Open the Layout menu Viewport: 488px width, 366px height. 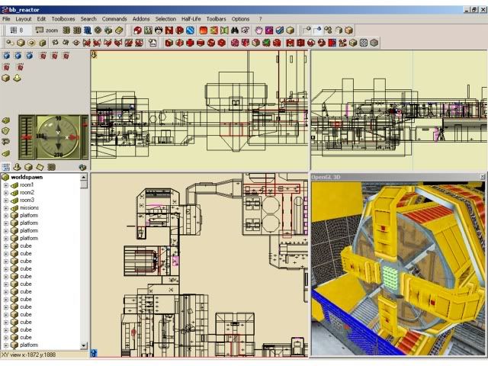24,18
